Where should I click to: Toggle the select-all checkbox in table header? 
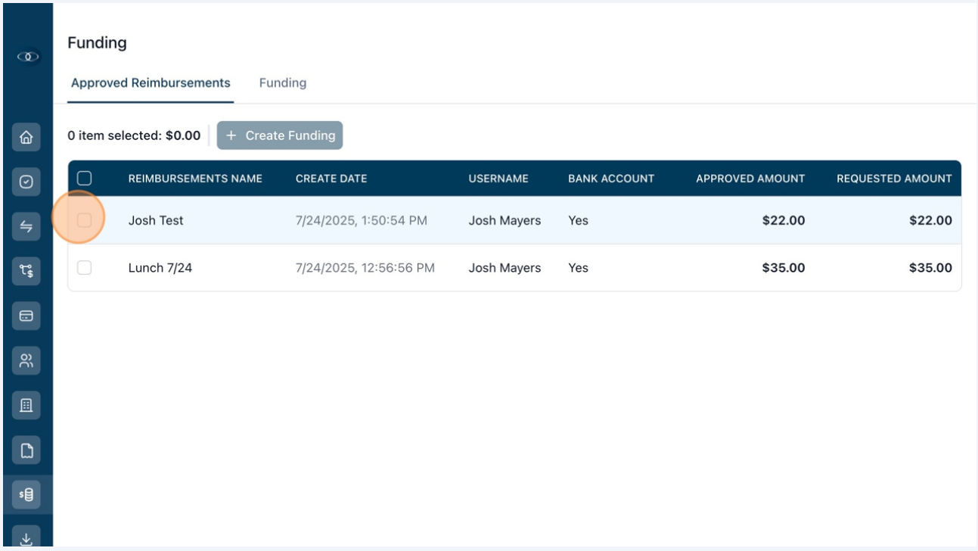[85, 179]
